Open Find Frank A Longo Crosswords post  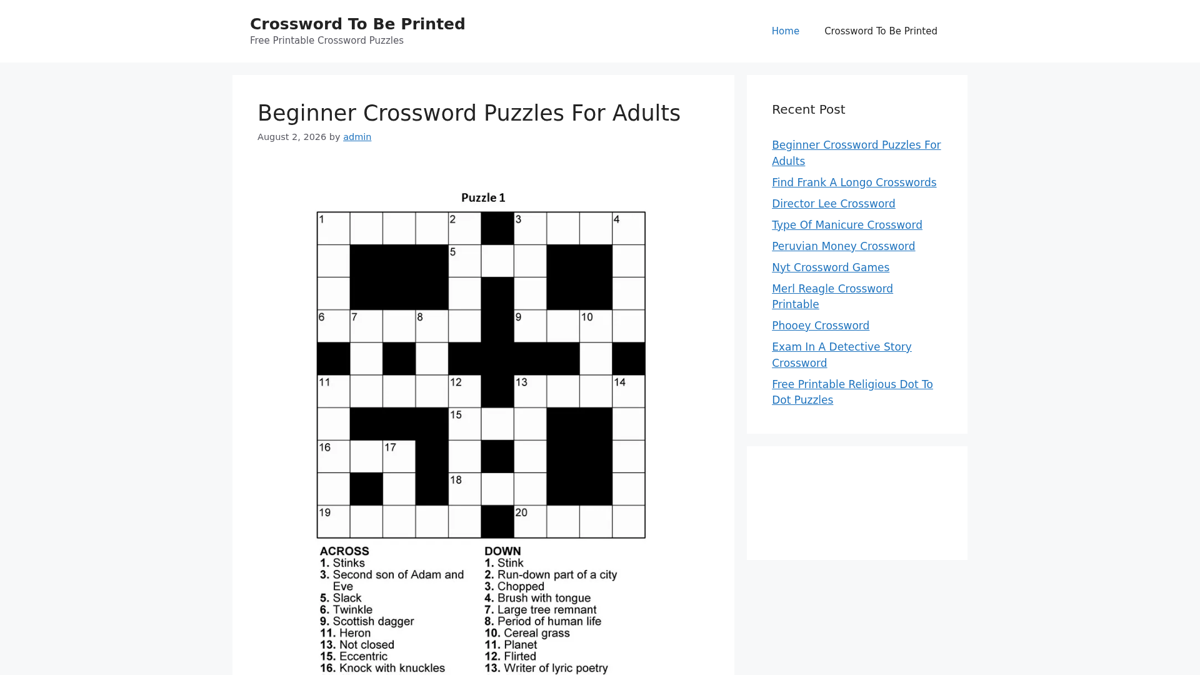point(854,182)
